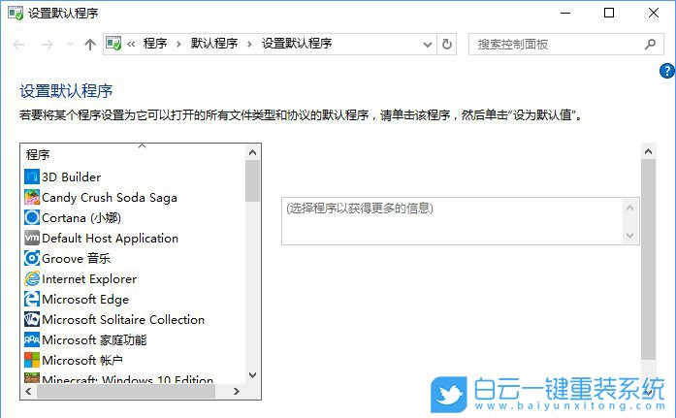
Task: Click program list scroll up arrow
Action: coord(252,152)
